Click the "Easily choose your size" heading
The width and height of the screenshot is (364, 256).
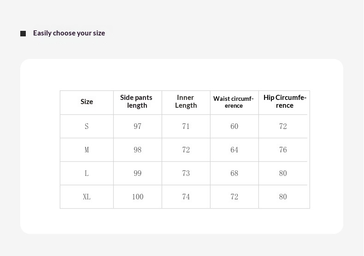click(x=69, y=33)
